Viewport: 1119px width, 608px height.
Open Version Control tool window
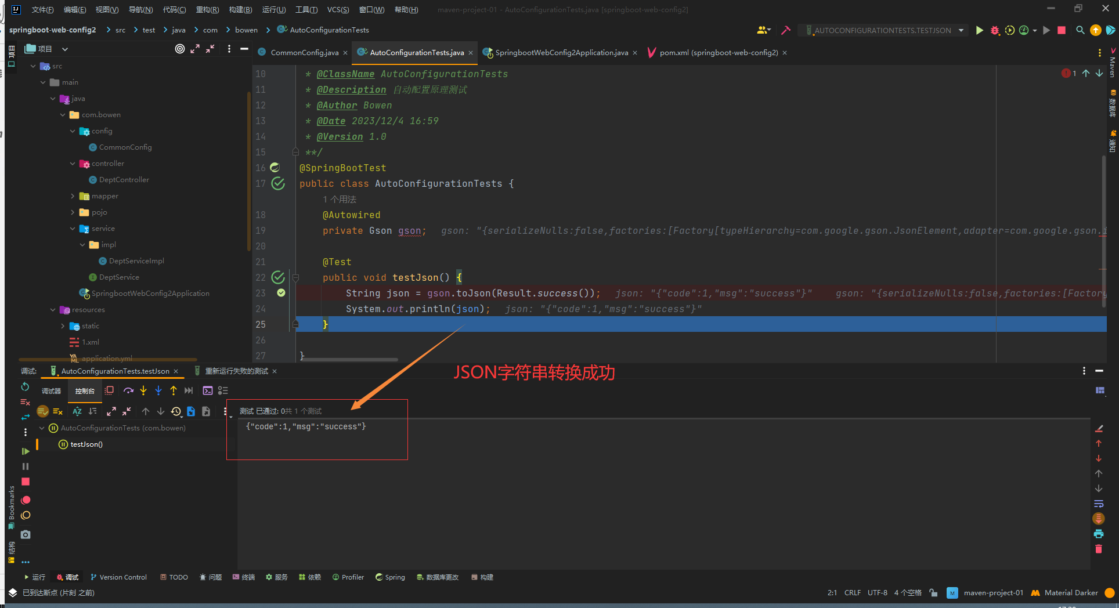click(x=118, y=577)
